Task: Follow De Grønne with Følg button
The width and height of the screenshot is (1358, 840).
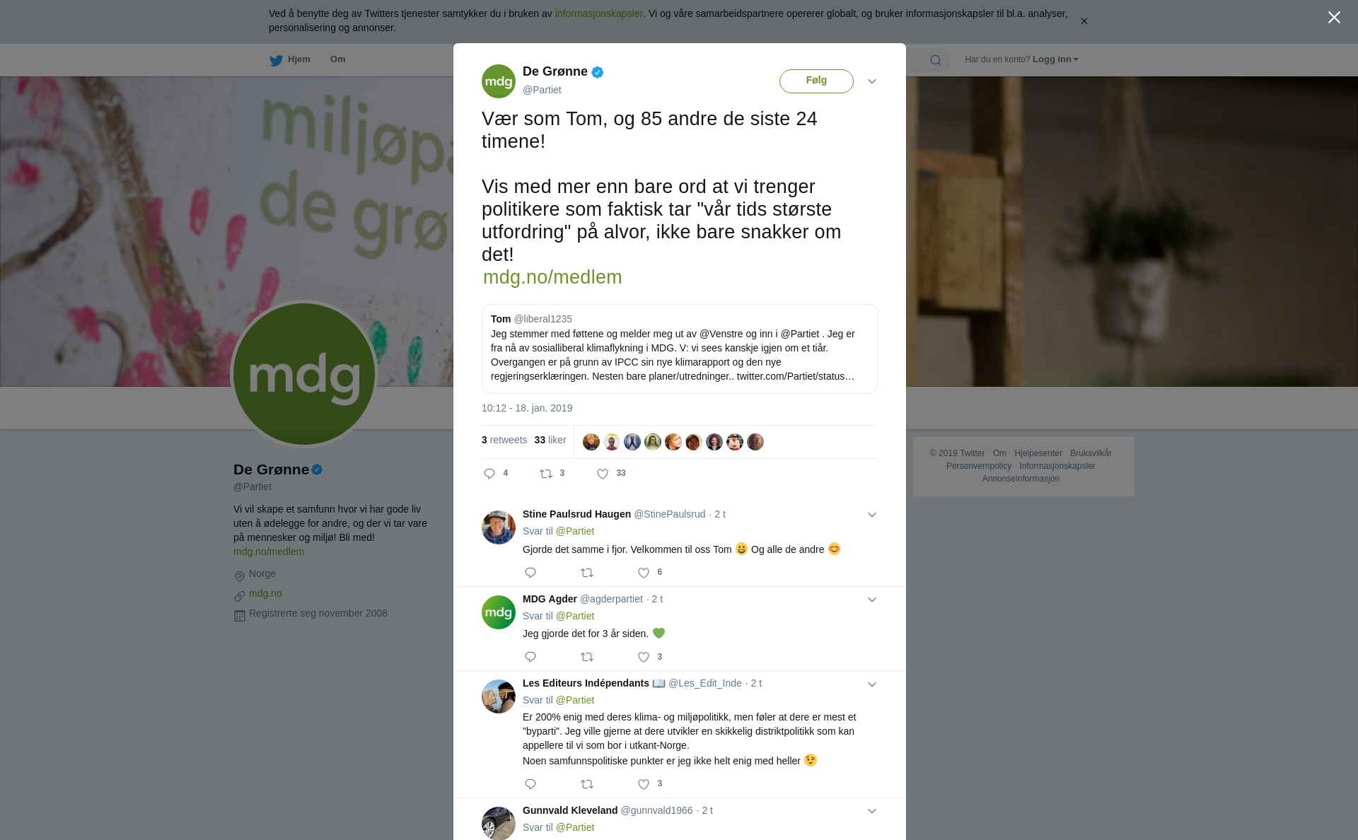Action: pyautogui.click(x=816, y=81)
